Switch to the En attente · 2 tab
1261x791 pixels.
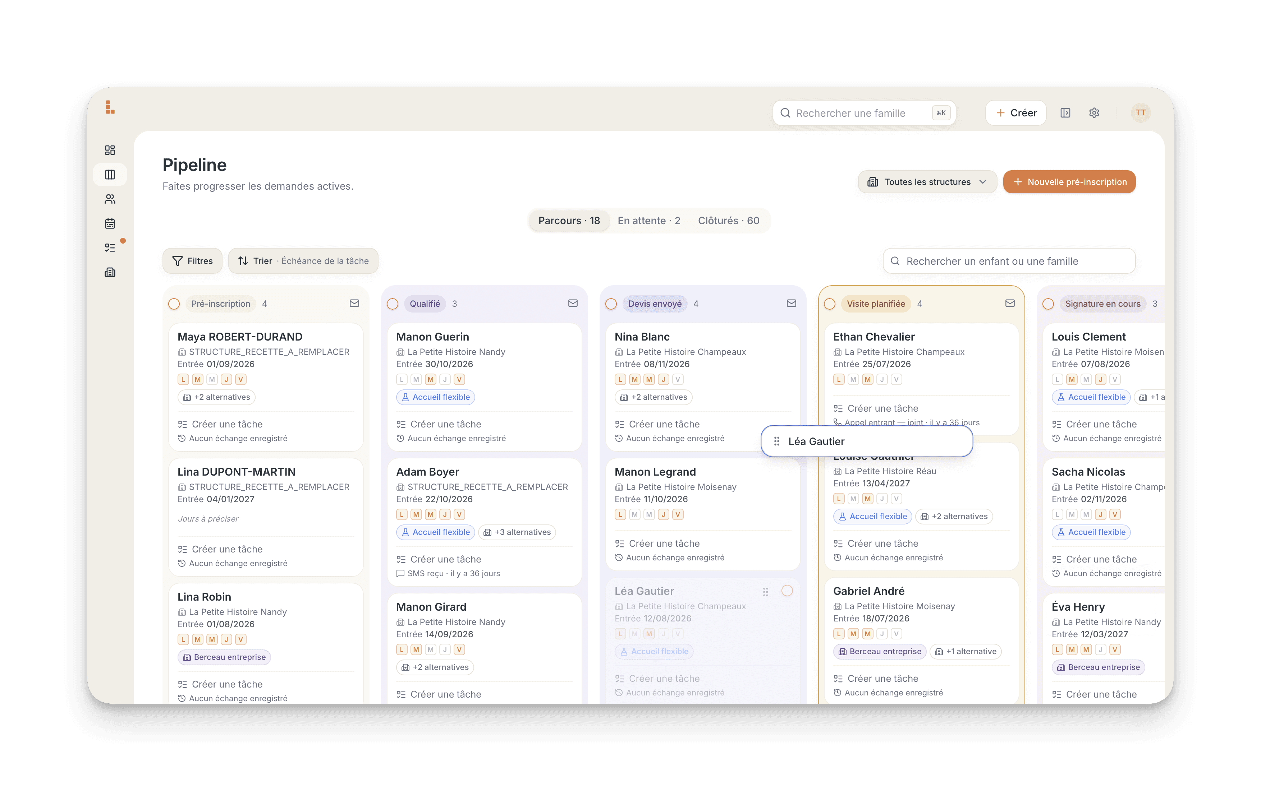(x=648, y=221)
